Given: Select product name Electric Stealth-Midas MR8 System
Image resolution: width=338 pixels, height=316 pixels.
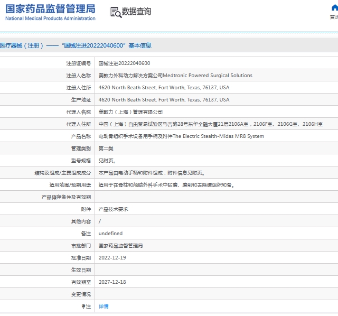Looking at the screenshot, I should (x=181, y=136).
